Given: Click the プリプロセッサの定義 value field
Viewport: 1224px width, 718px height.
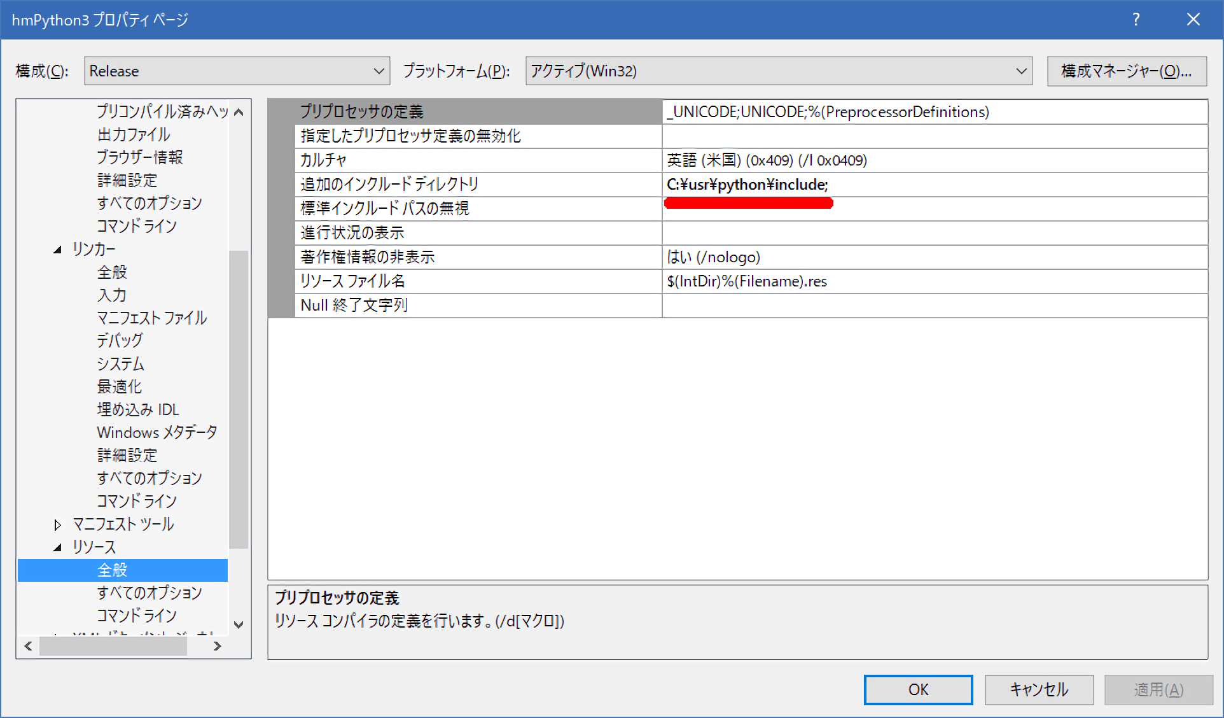Looking at the screenshot, I should [934, 112].
